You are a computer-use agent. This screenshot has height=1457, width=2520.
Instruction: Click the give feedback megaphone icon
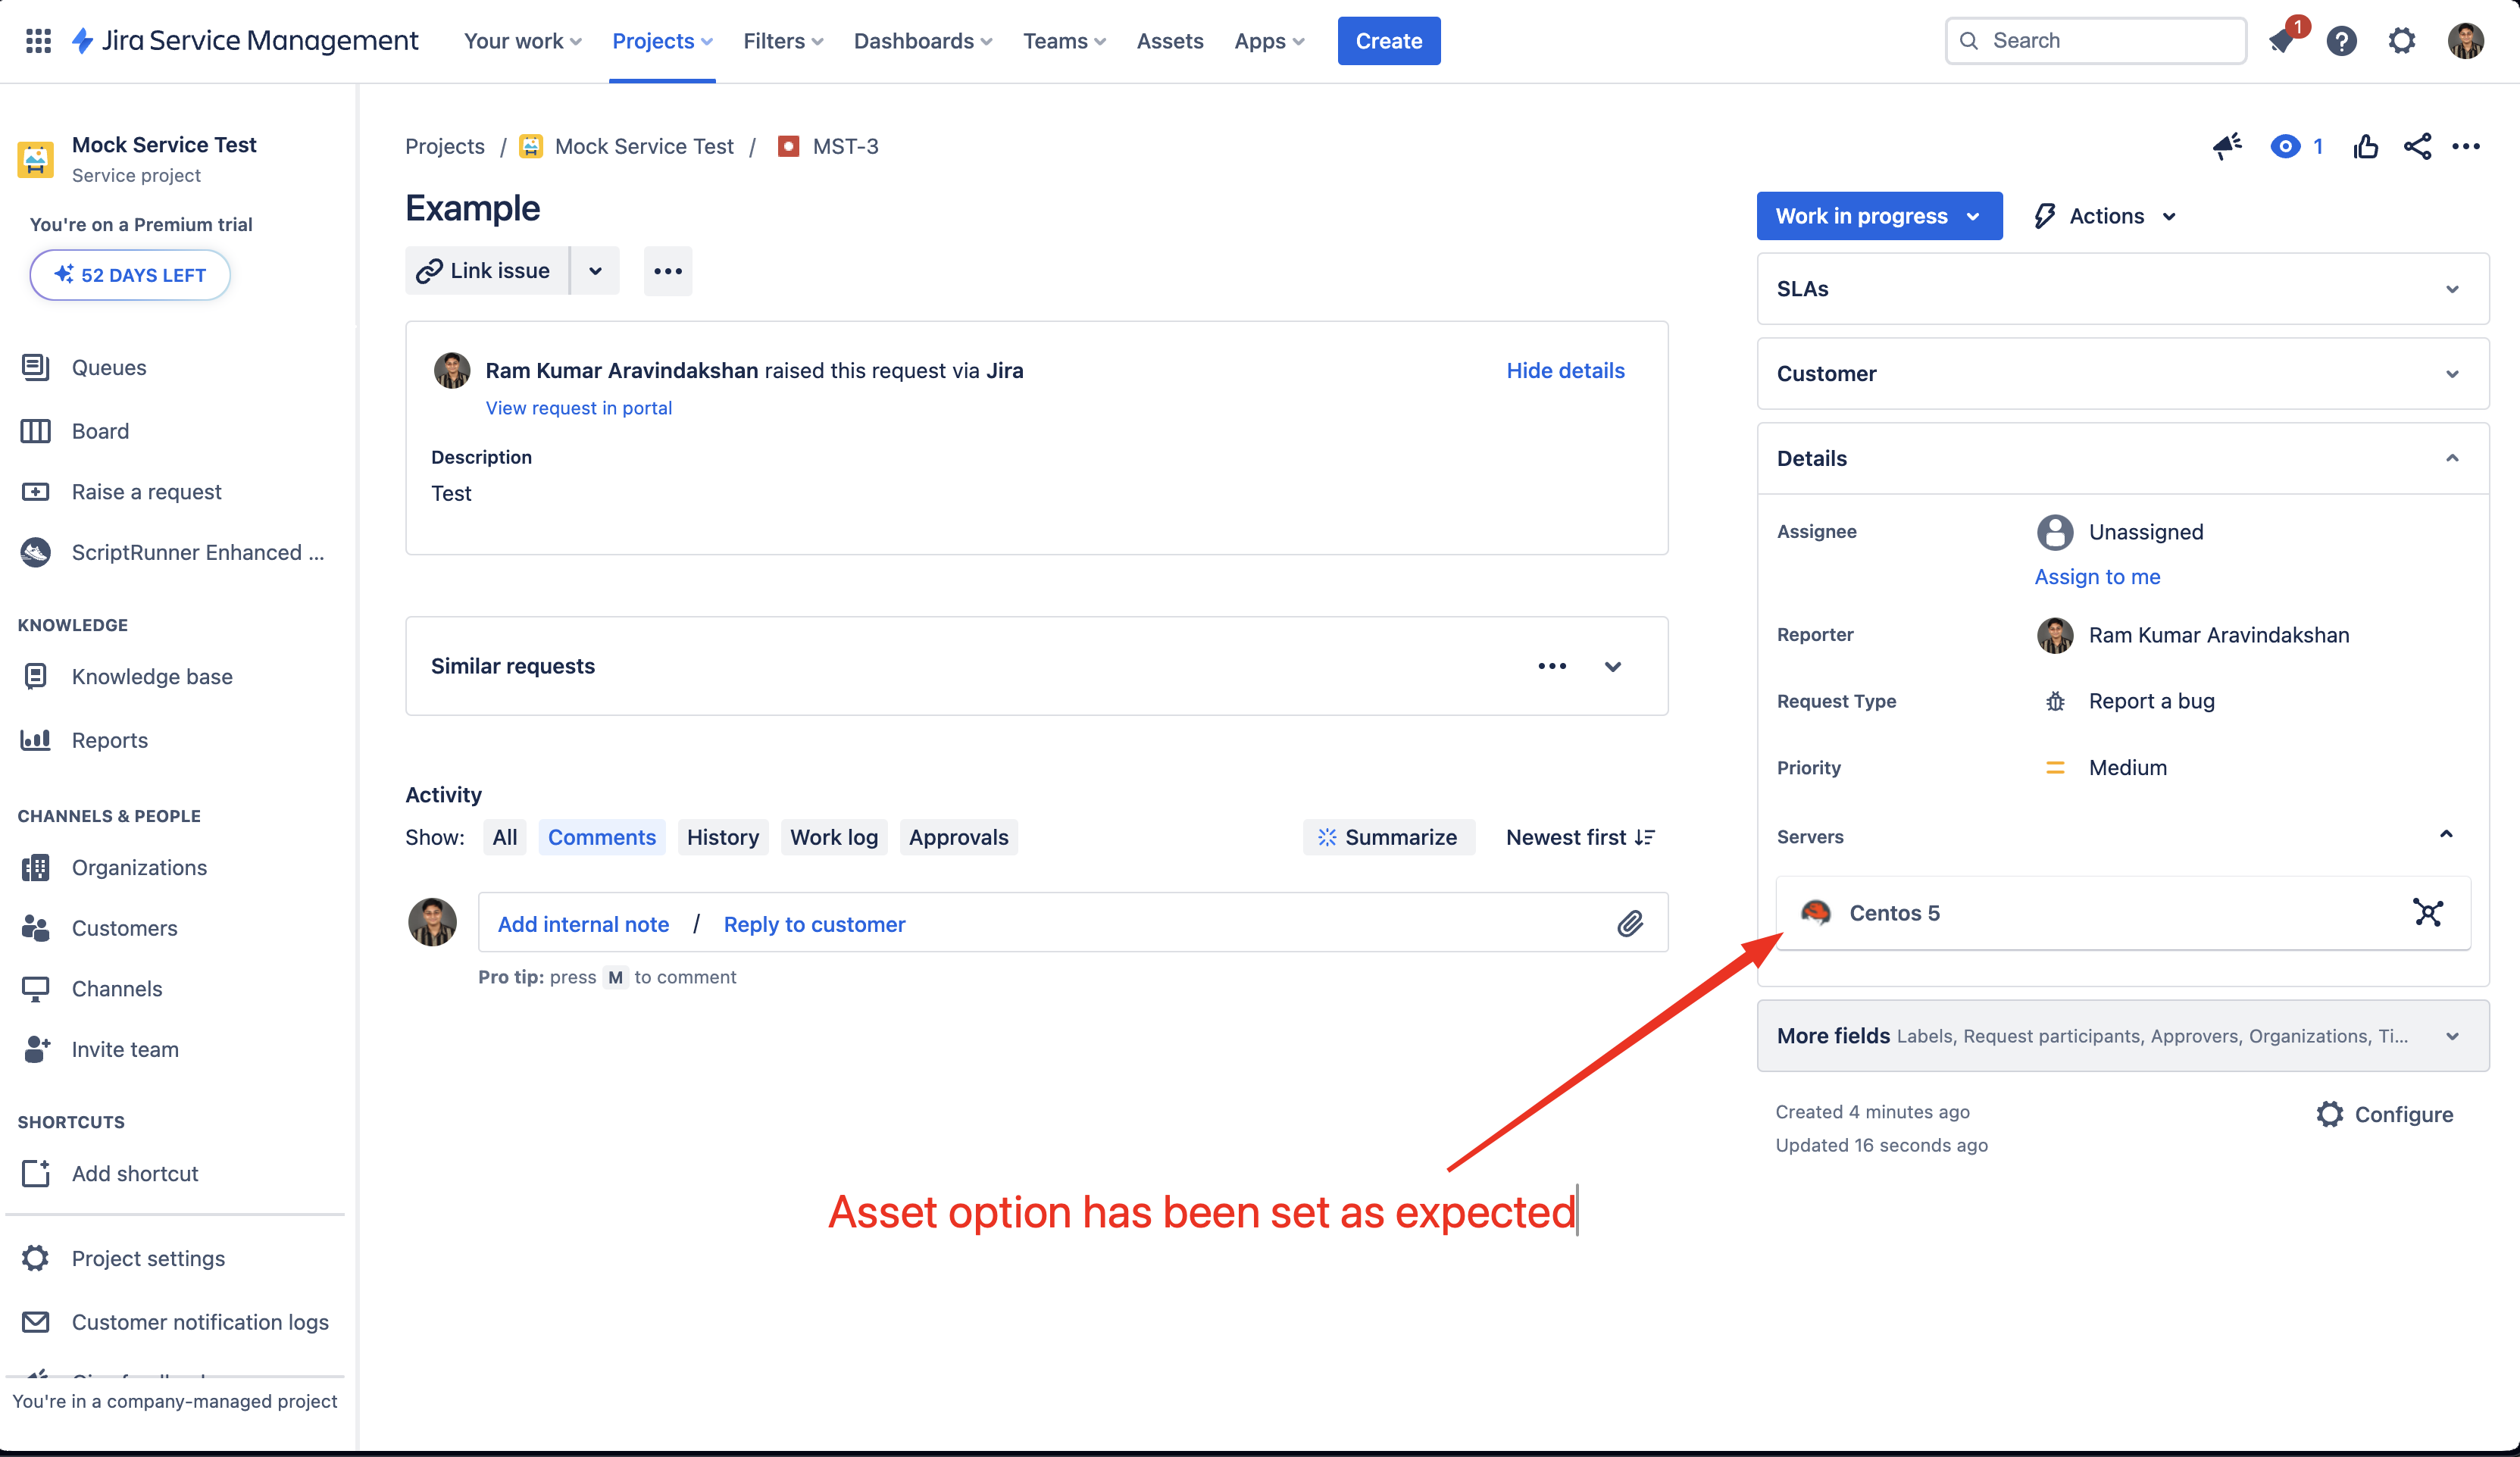click(x=2227, y=147)
